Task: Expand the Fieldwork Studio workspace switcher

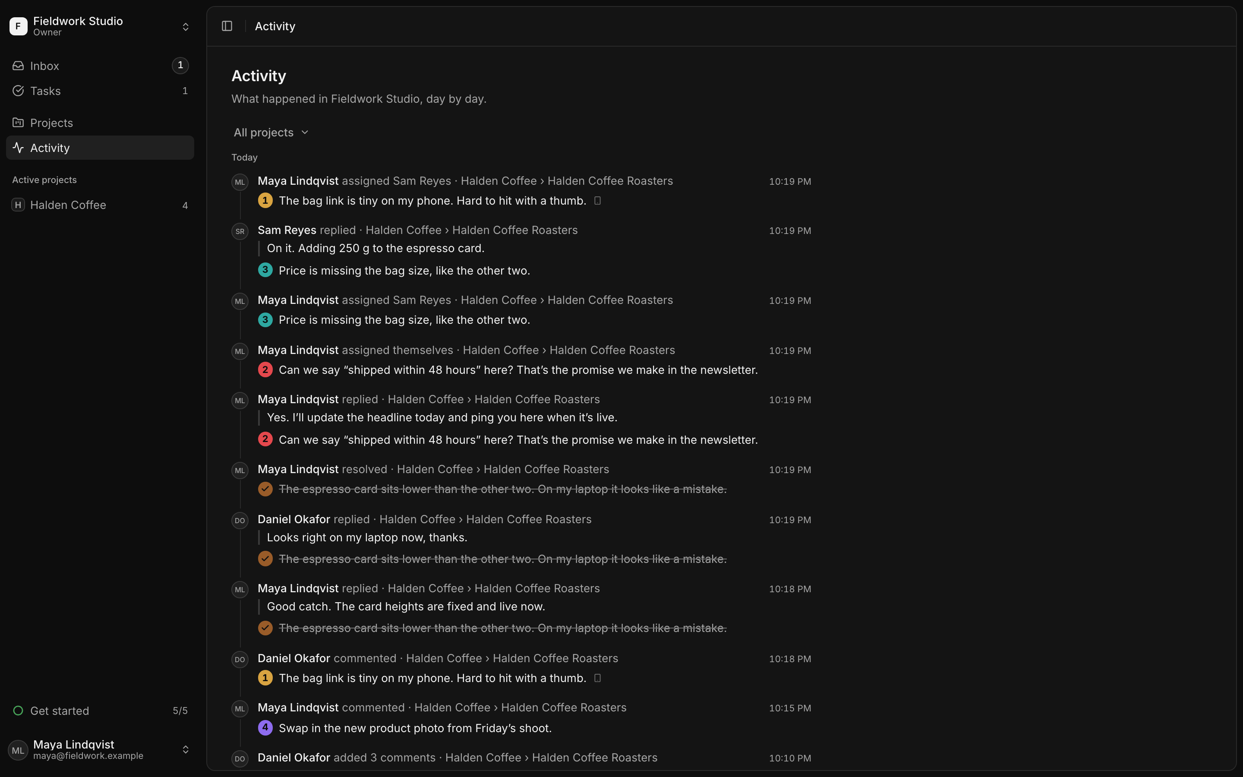Action: click(186, 27)
